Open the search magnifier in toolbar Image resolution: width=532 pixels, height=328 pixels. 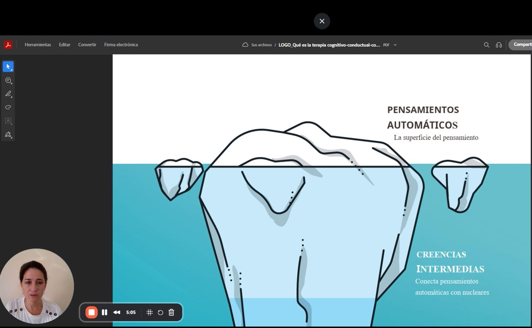point(486,45)
